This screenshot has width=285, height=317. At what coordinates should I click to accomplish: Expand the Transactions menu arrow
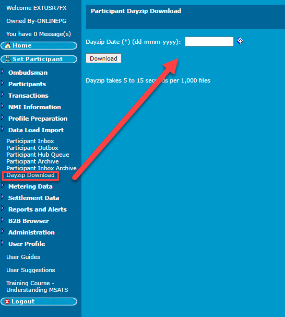pyautogui.click(x=3, y=95)
